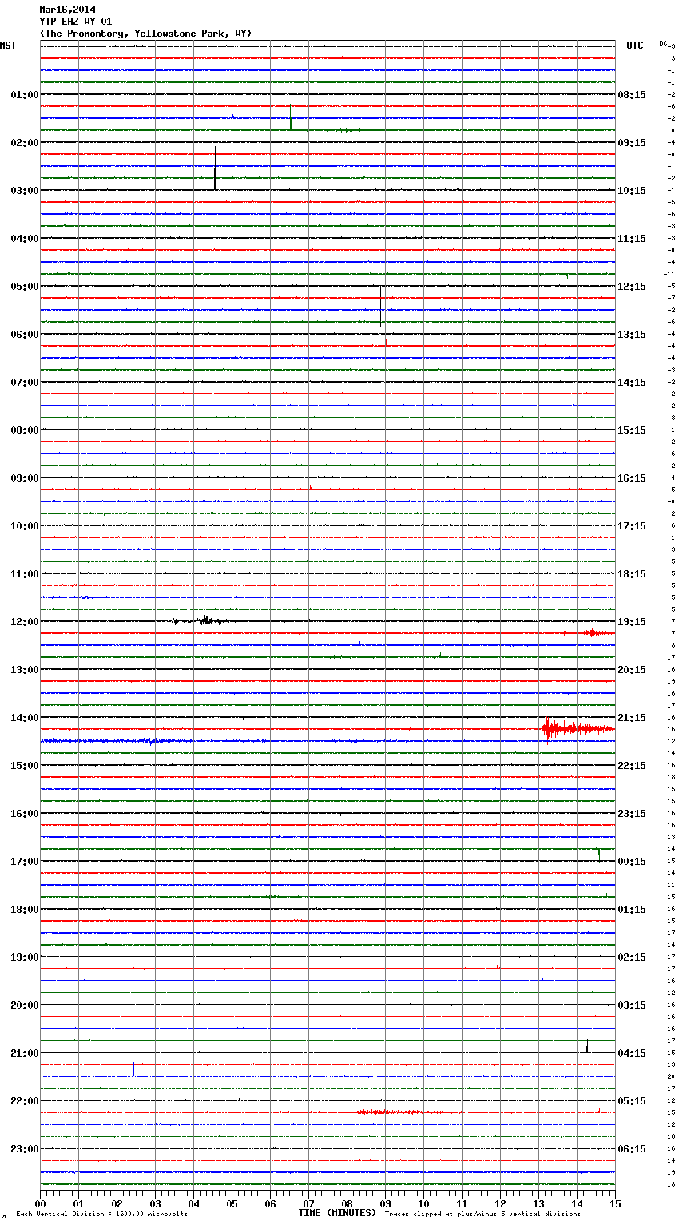Click the 16:15 UTC time label
679x1225 pixels.
(632, 478)
